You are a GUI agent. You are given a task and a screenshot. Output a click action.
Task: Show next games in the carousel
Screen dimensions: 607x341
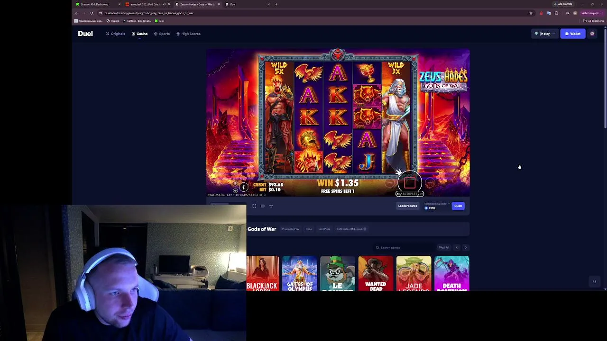point(466,248)
